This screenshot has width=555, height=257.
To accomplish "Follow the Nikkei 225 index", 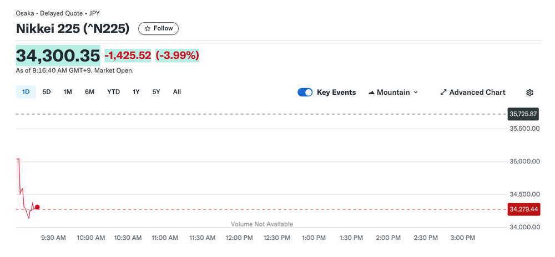I will pyautogui.click(x=158, y=28).
